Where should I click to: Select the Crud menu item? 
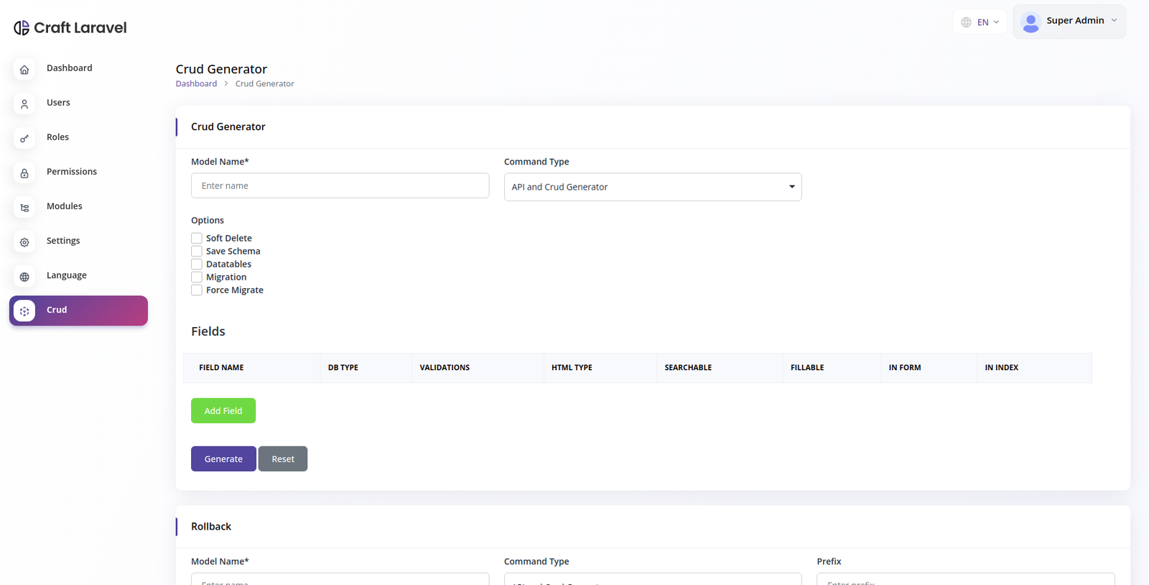coord(78,310)
